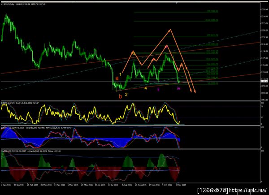Click the 6 May 2015 date label
This screenshot has width=269, height=195.
pyautogui.click(x=73, y=185)
